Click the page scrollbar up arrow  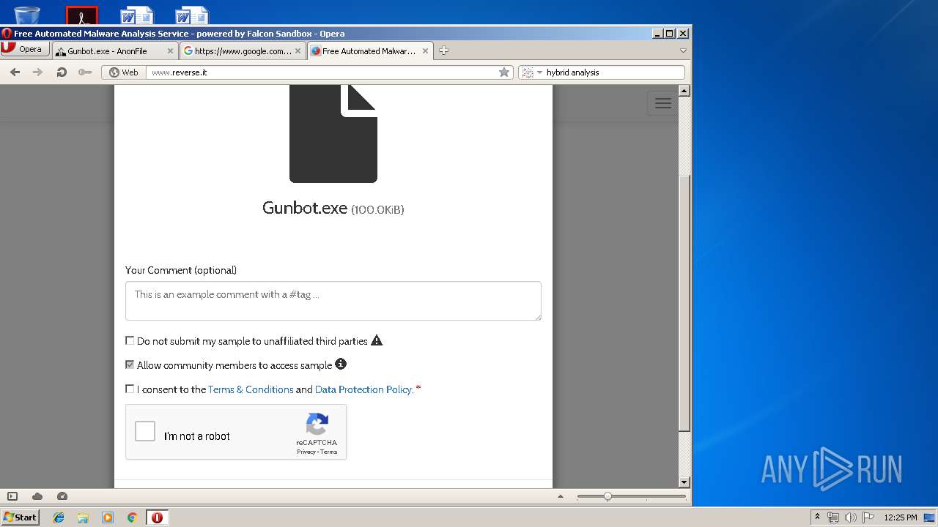pos(684,91)
